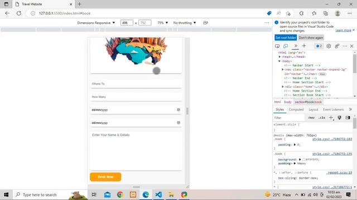Toggle device emulation icon in DevTools
This screenshot has height=200, width=357.
tap(286, 46)
